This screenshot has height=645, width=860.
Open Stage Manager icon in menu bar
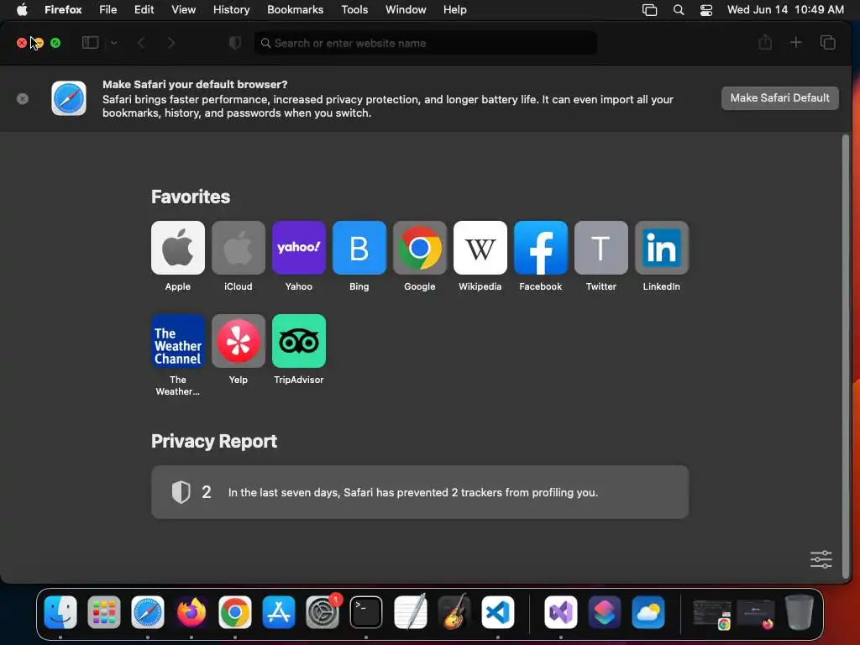(x=649, y=10)
